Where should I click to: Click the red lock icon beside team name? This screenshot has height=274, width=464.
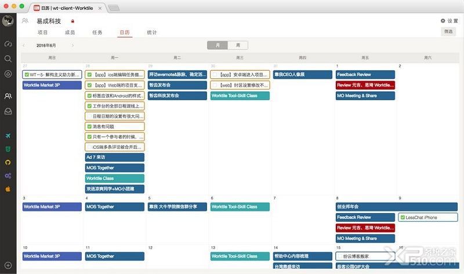(x=73, y=21)
